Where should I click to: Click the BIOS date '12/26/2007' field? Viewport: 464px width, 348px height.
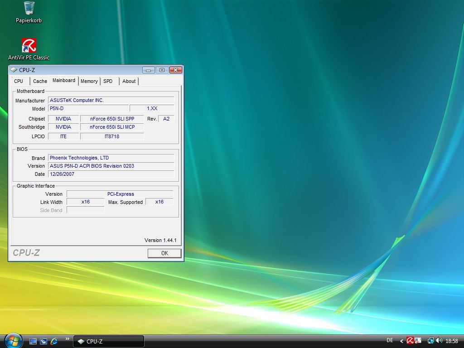111,174
